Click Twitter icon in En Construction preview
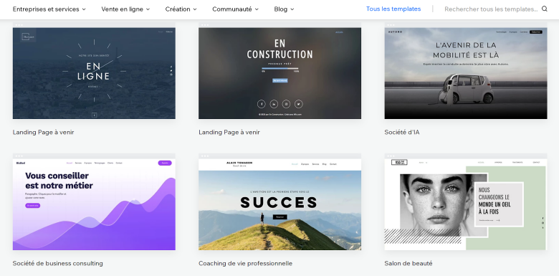559x276 pixels. click(299, 104)
